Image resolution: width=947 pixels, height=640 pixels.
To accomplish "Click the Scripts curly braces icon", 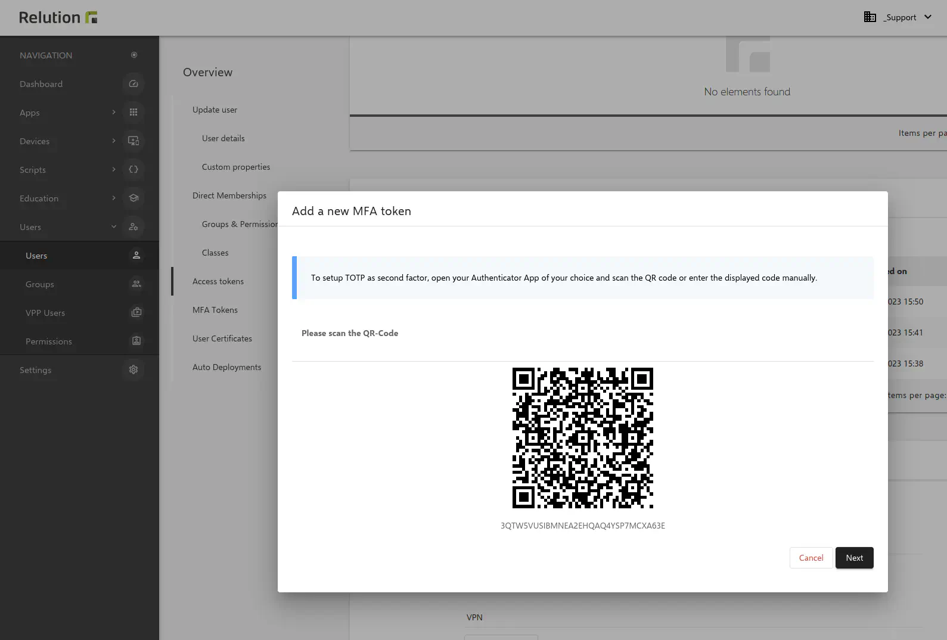I will click(x=133, y=170).
